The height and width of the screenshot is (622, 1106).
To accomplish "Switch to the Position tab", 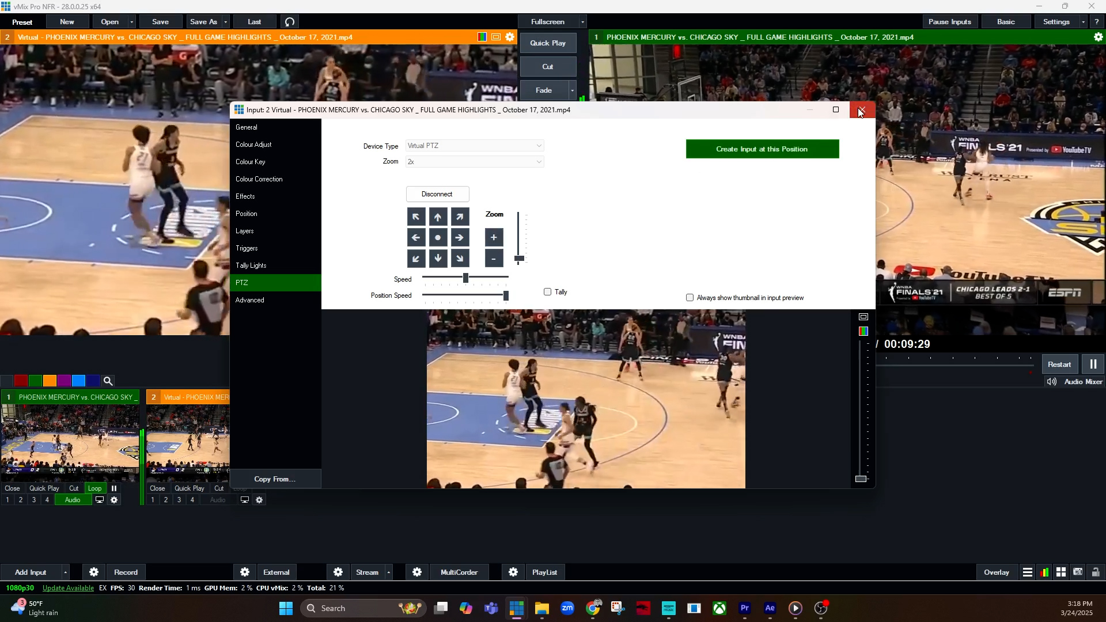I will click(275, 214).
